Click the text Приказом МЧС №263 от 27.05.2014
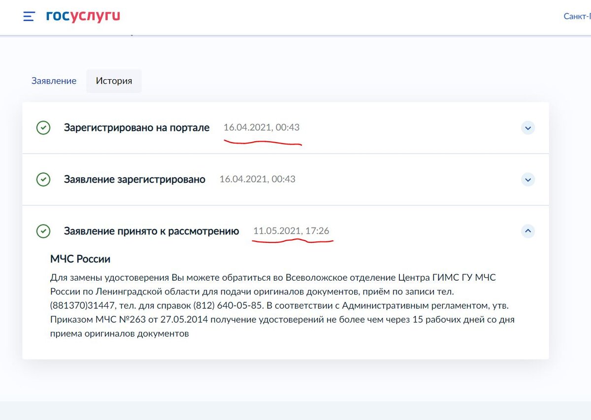The width and height of the screenshot is (591, 420). point(129,320)
